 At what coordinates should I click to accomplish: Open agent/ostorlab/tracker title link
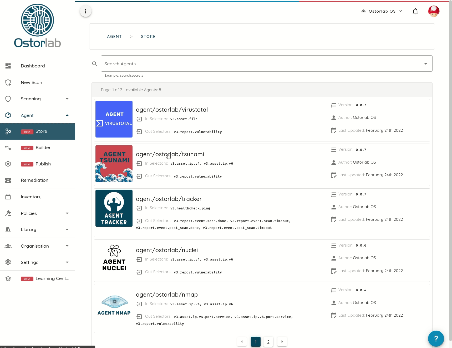point(169,199)
